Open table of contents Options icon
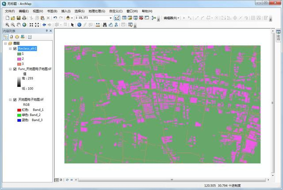 pyautogui.click(x=30, y=37)
